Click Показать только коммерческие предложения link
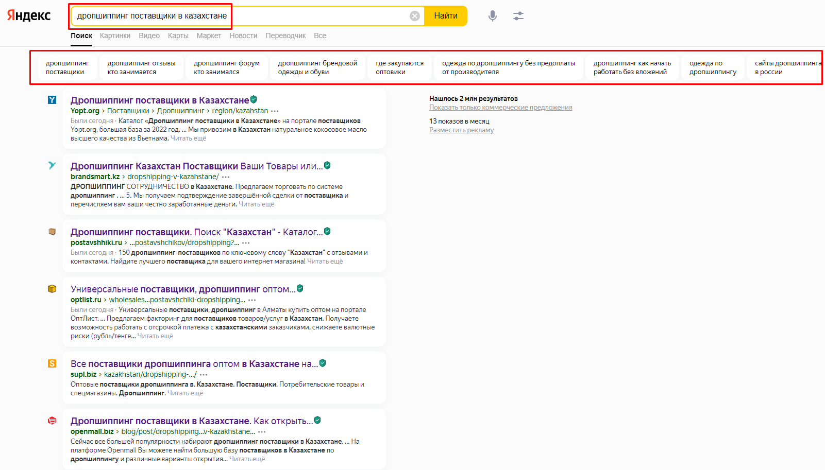The height and width of the screenshot is (470, 825). 501,108
